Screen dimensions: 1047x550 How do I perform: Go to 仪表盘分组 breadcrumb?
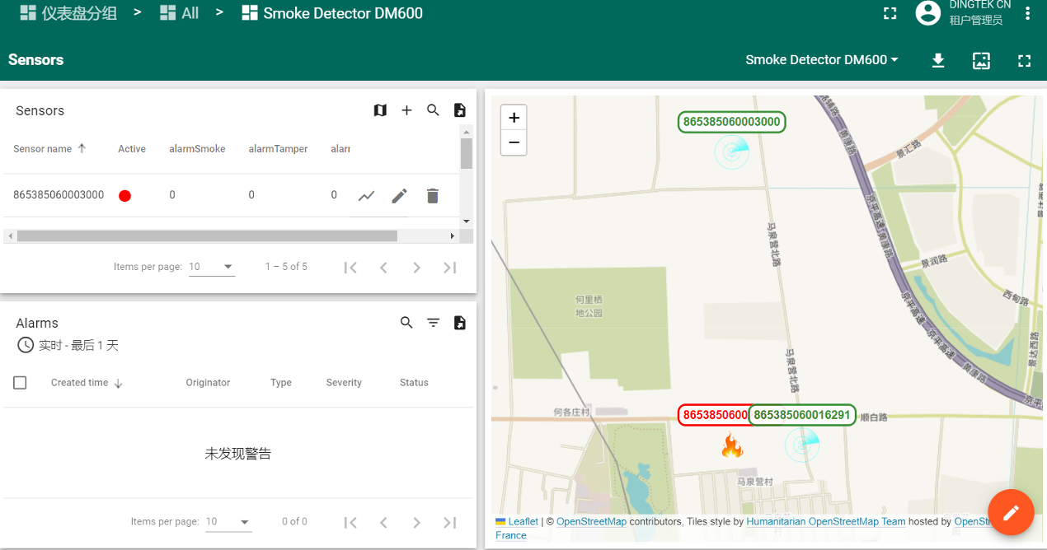[x=68, y=13]
